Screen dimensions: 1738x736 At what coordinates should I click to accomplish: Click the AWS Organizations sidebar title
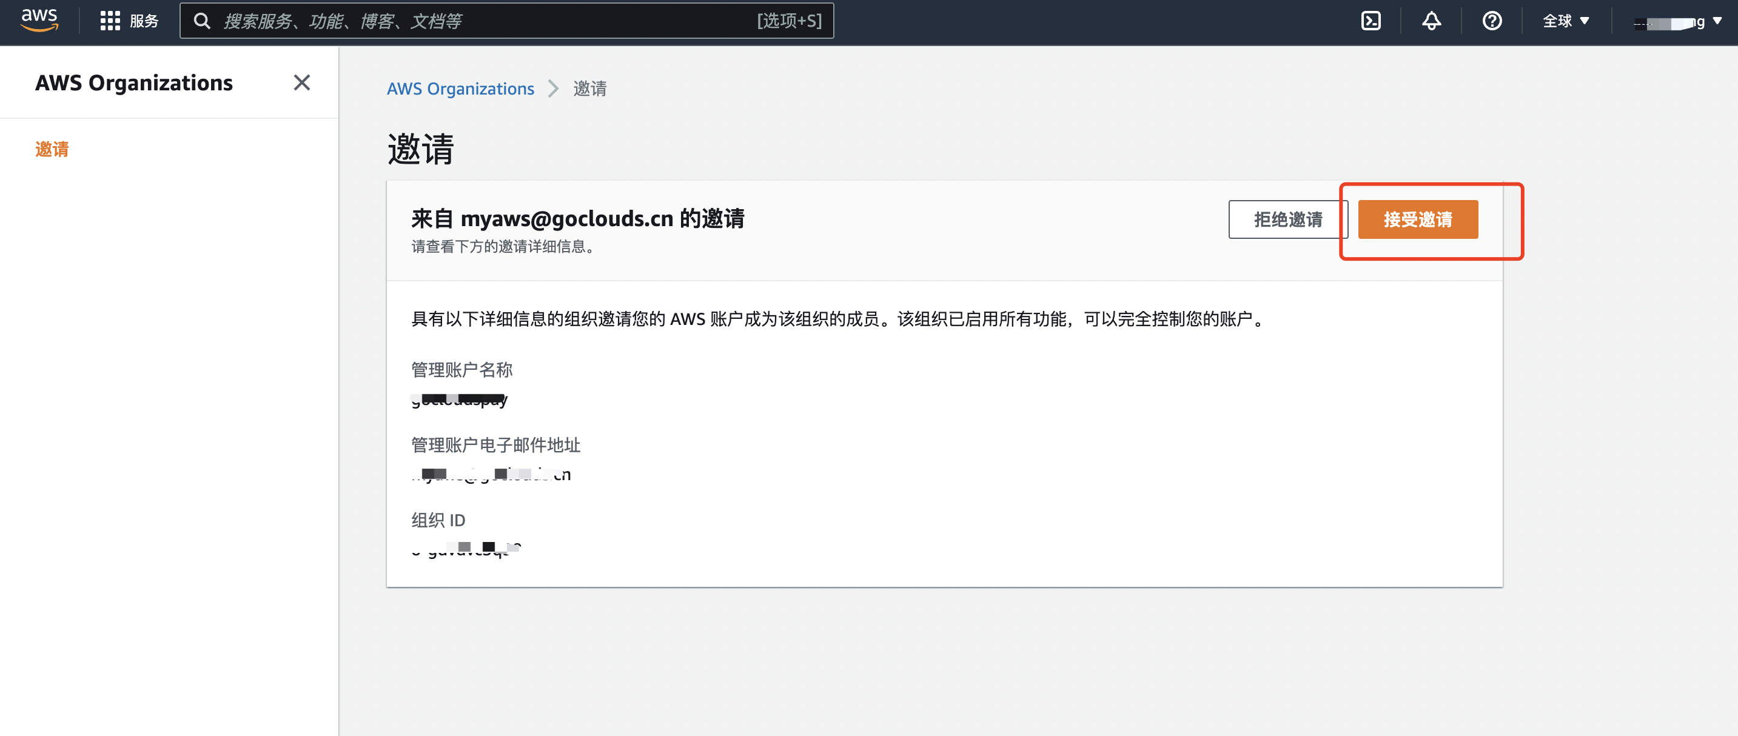(x=133, y=82)
